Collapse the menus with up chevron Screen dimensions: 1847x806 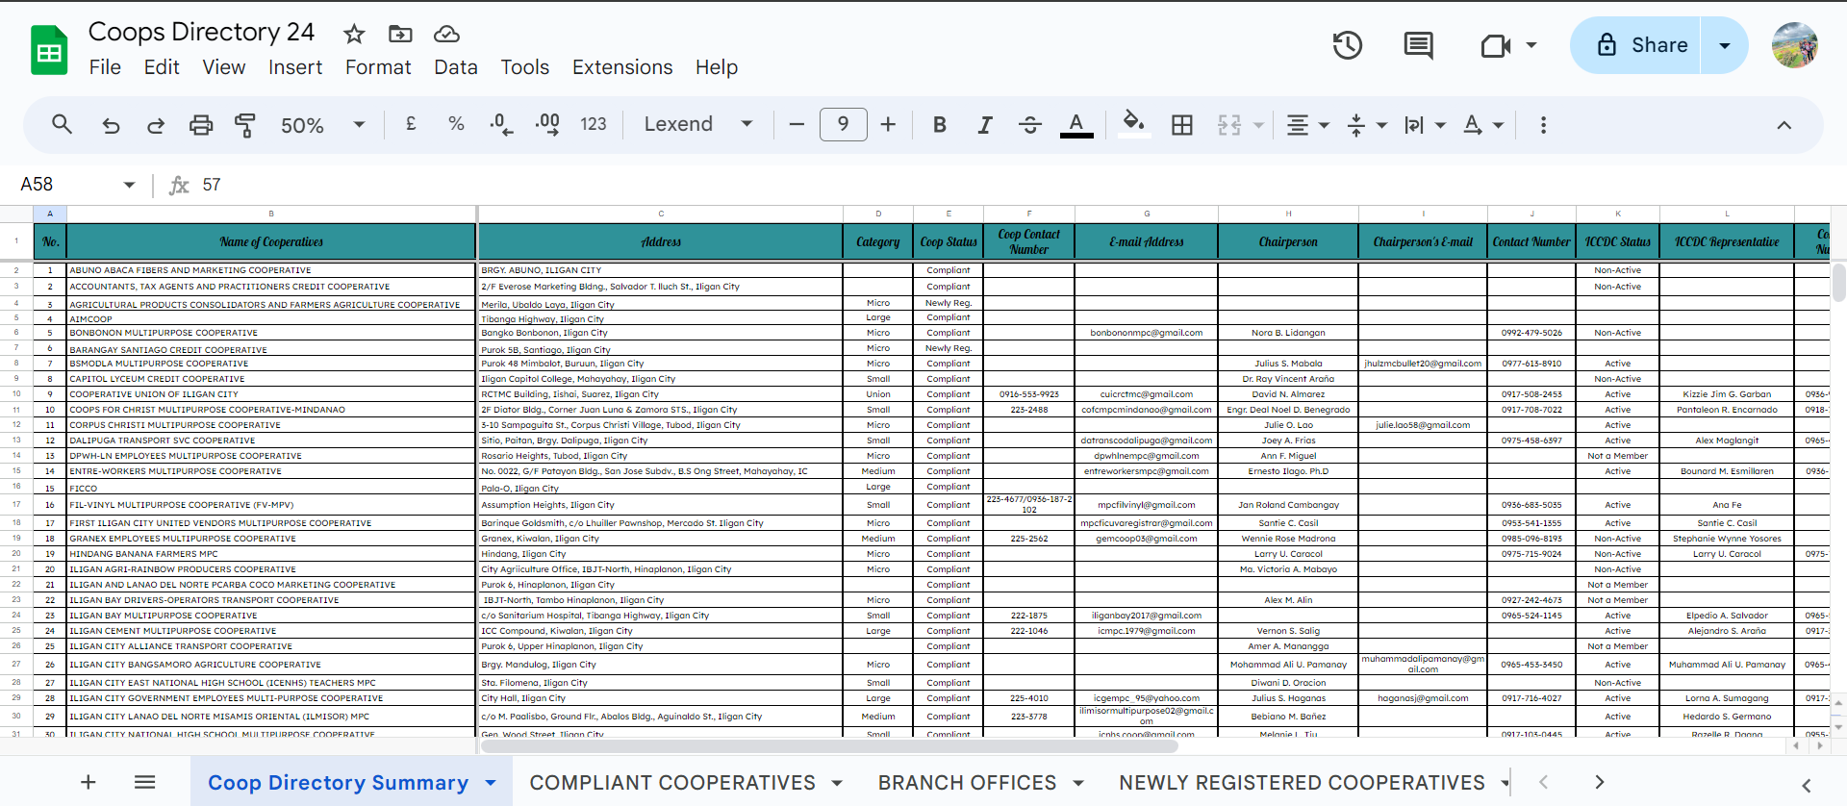click(1784, 125)
